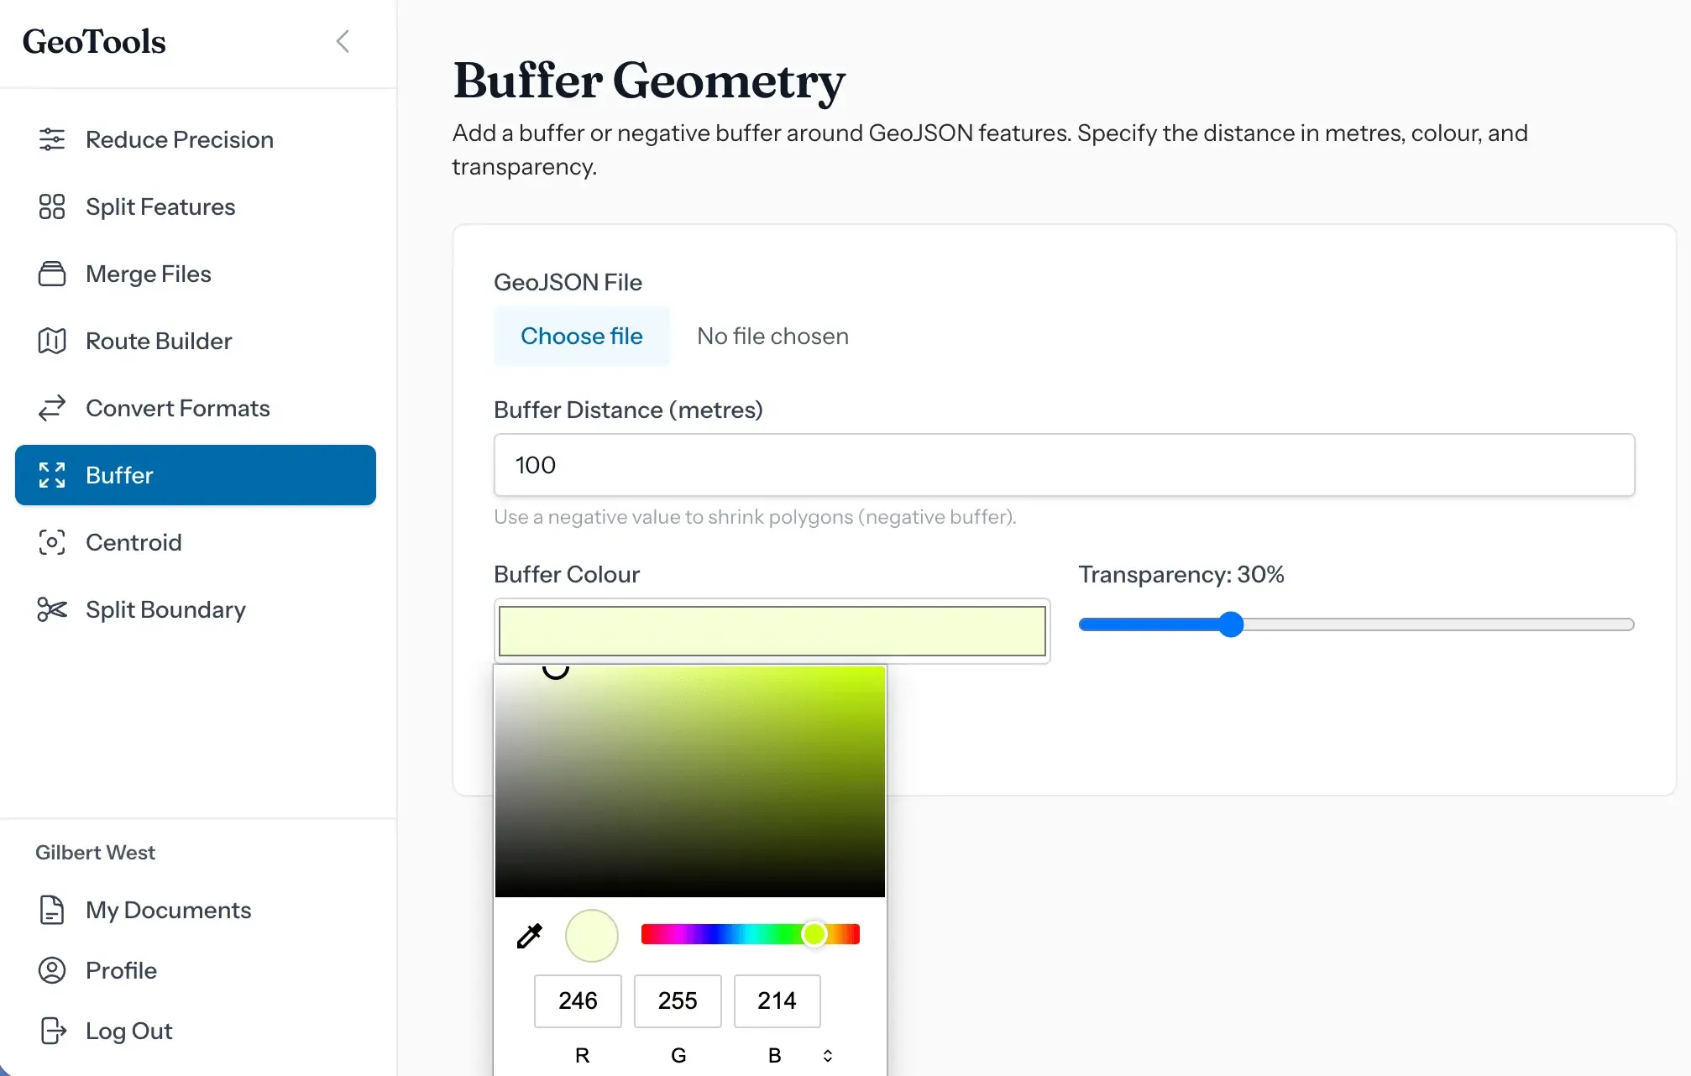
Task: Click the Split Boundary scissors icon
Action: click(x=52, y=609)
